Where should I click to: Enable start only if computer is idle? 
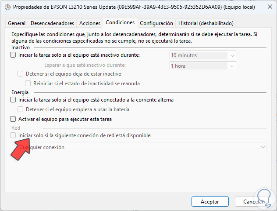click(x=13, y=55)
